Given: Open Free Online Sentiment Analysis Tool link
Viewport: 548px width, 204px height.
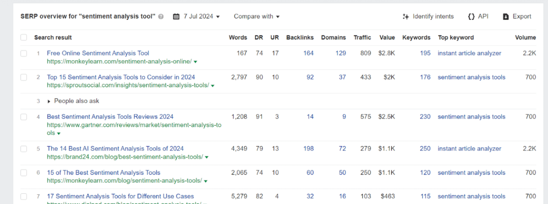Looking at the screenshot, I should click(x=98, y=53).
